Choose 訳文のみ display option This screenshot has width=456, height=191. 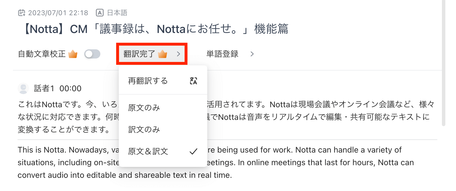point(163,130)
